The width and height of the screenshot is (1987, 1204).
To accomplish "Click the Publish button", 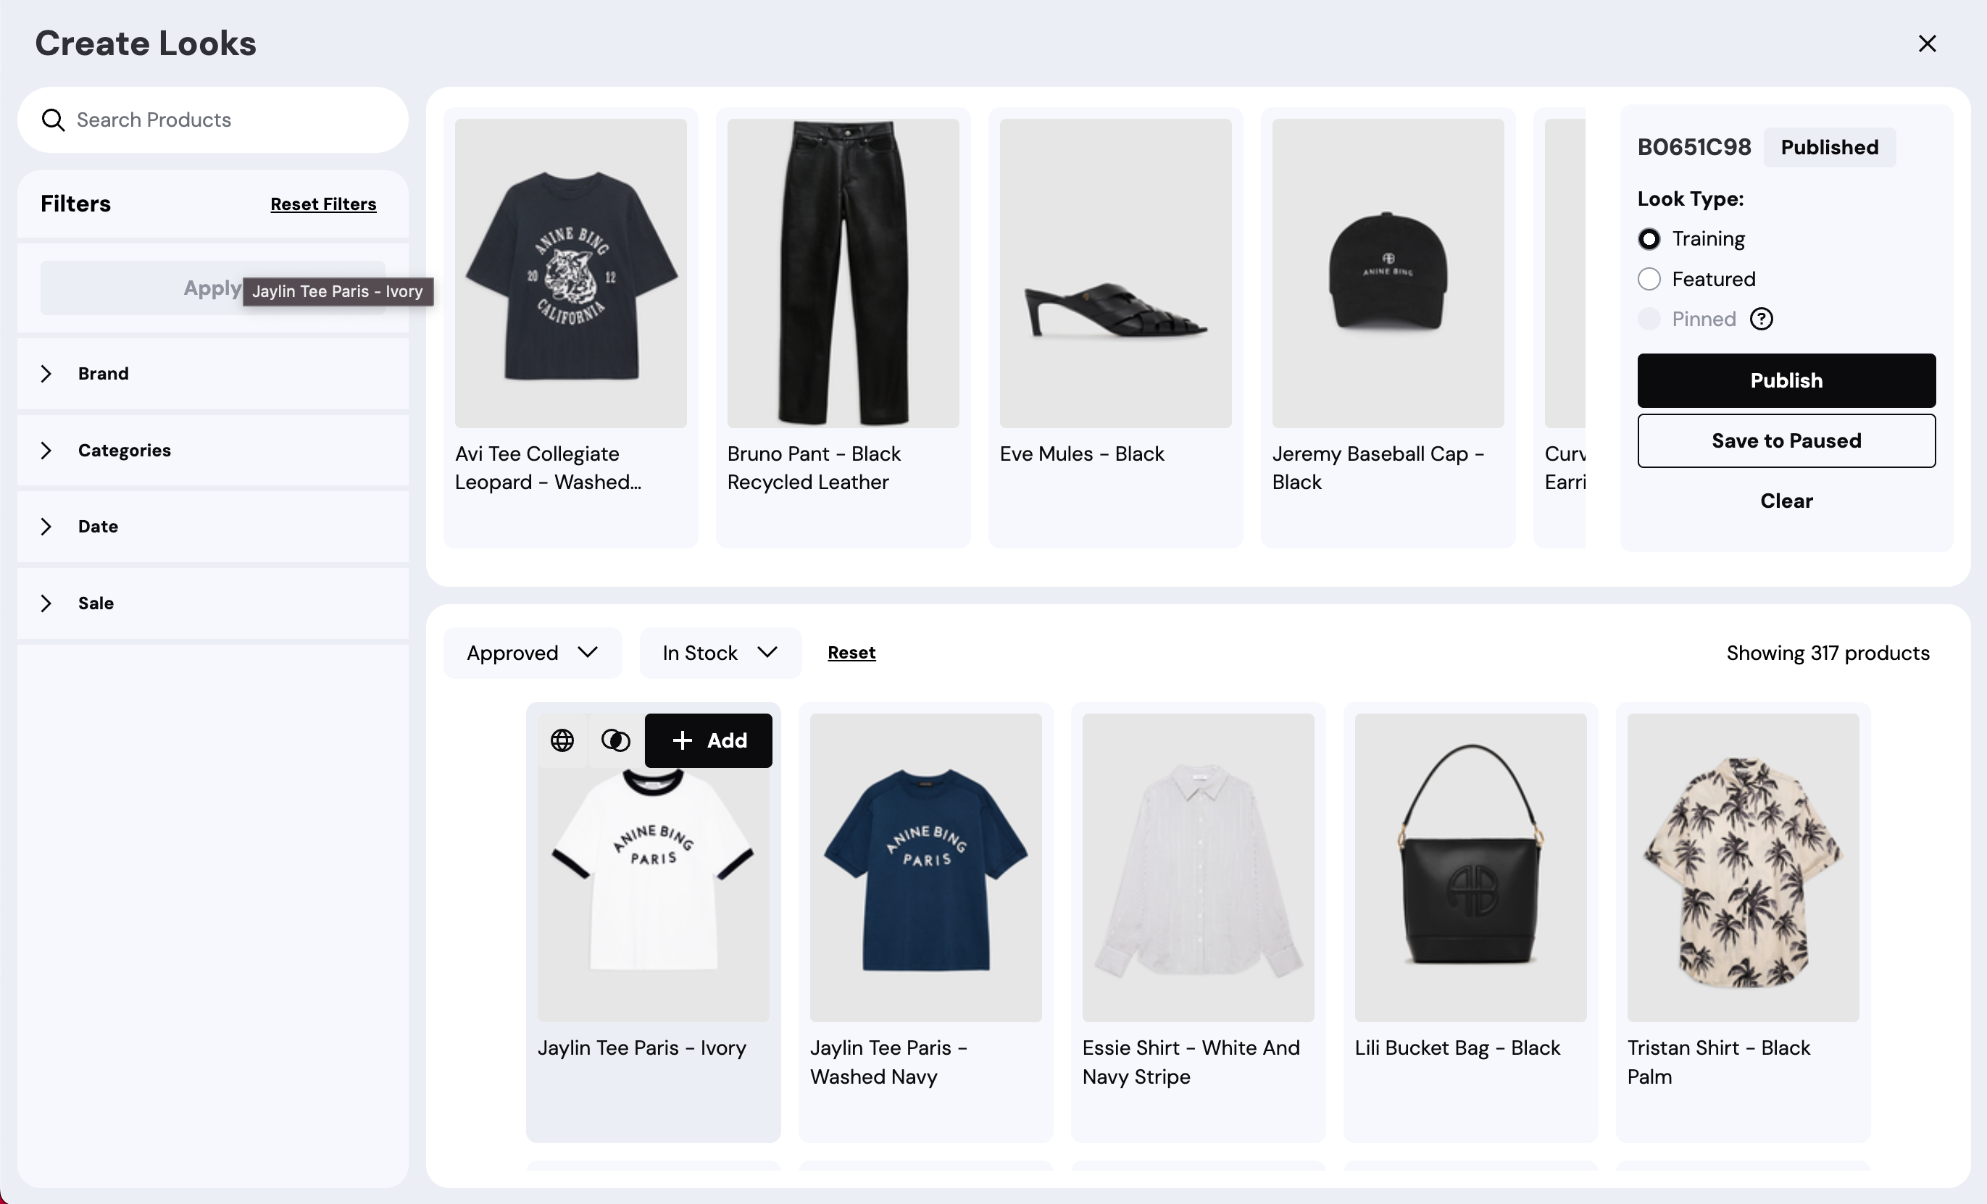I will [x=1786, y=380].
